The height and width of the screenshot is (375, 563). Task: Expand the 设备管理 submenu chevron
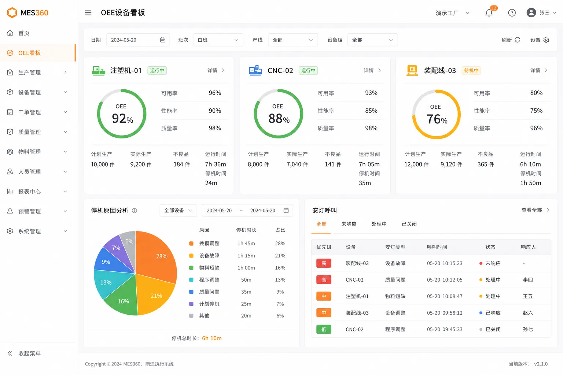tap(66, 92)
